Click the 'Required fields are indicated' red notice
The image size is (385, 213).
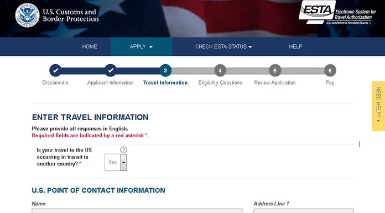[90, 136]
